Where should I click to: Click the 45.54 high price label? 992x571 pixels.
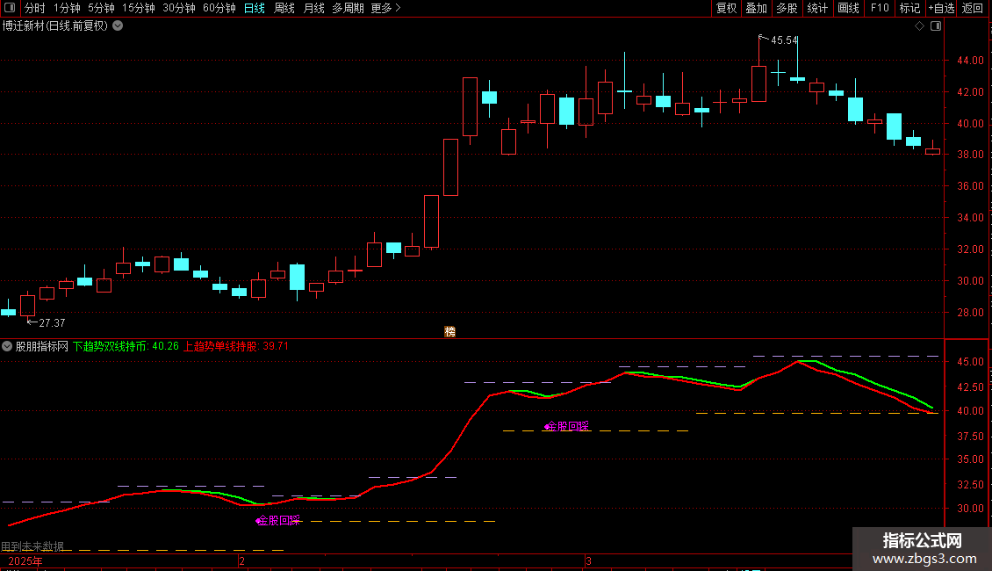coord(785,40)
